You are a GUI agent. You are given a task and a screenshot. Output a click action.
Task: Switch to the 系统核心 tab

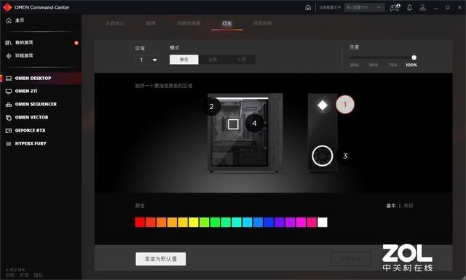[x=115, y=23]
